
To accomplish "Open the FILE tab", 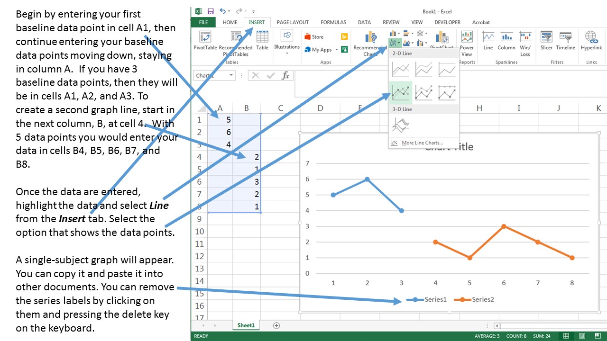I will tap(203, 22).
